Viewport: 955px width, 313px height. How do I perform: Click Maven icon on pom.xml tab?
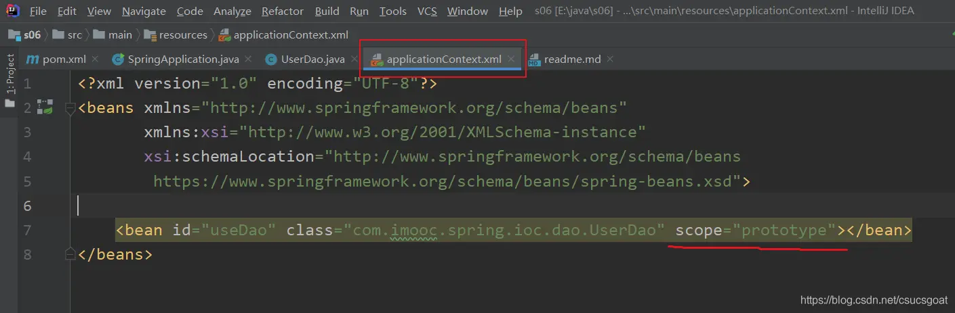coord(33,59)
